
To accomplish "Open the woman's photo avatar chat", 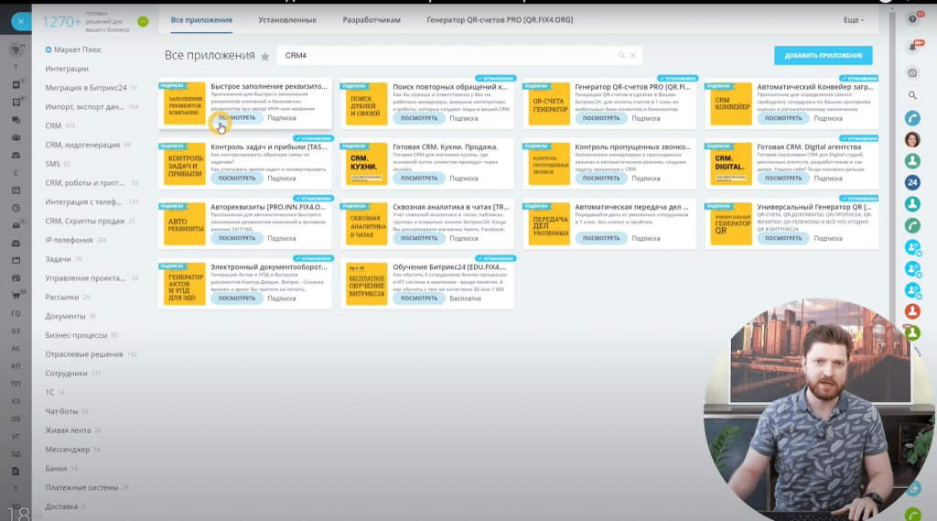I will coord(912,139).
